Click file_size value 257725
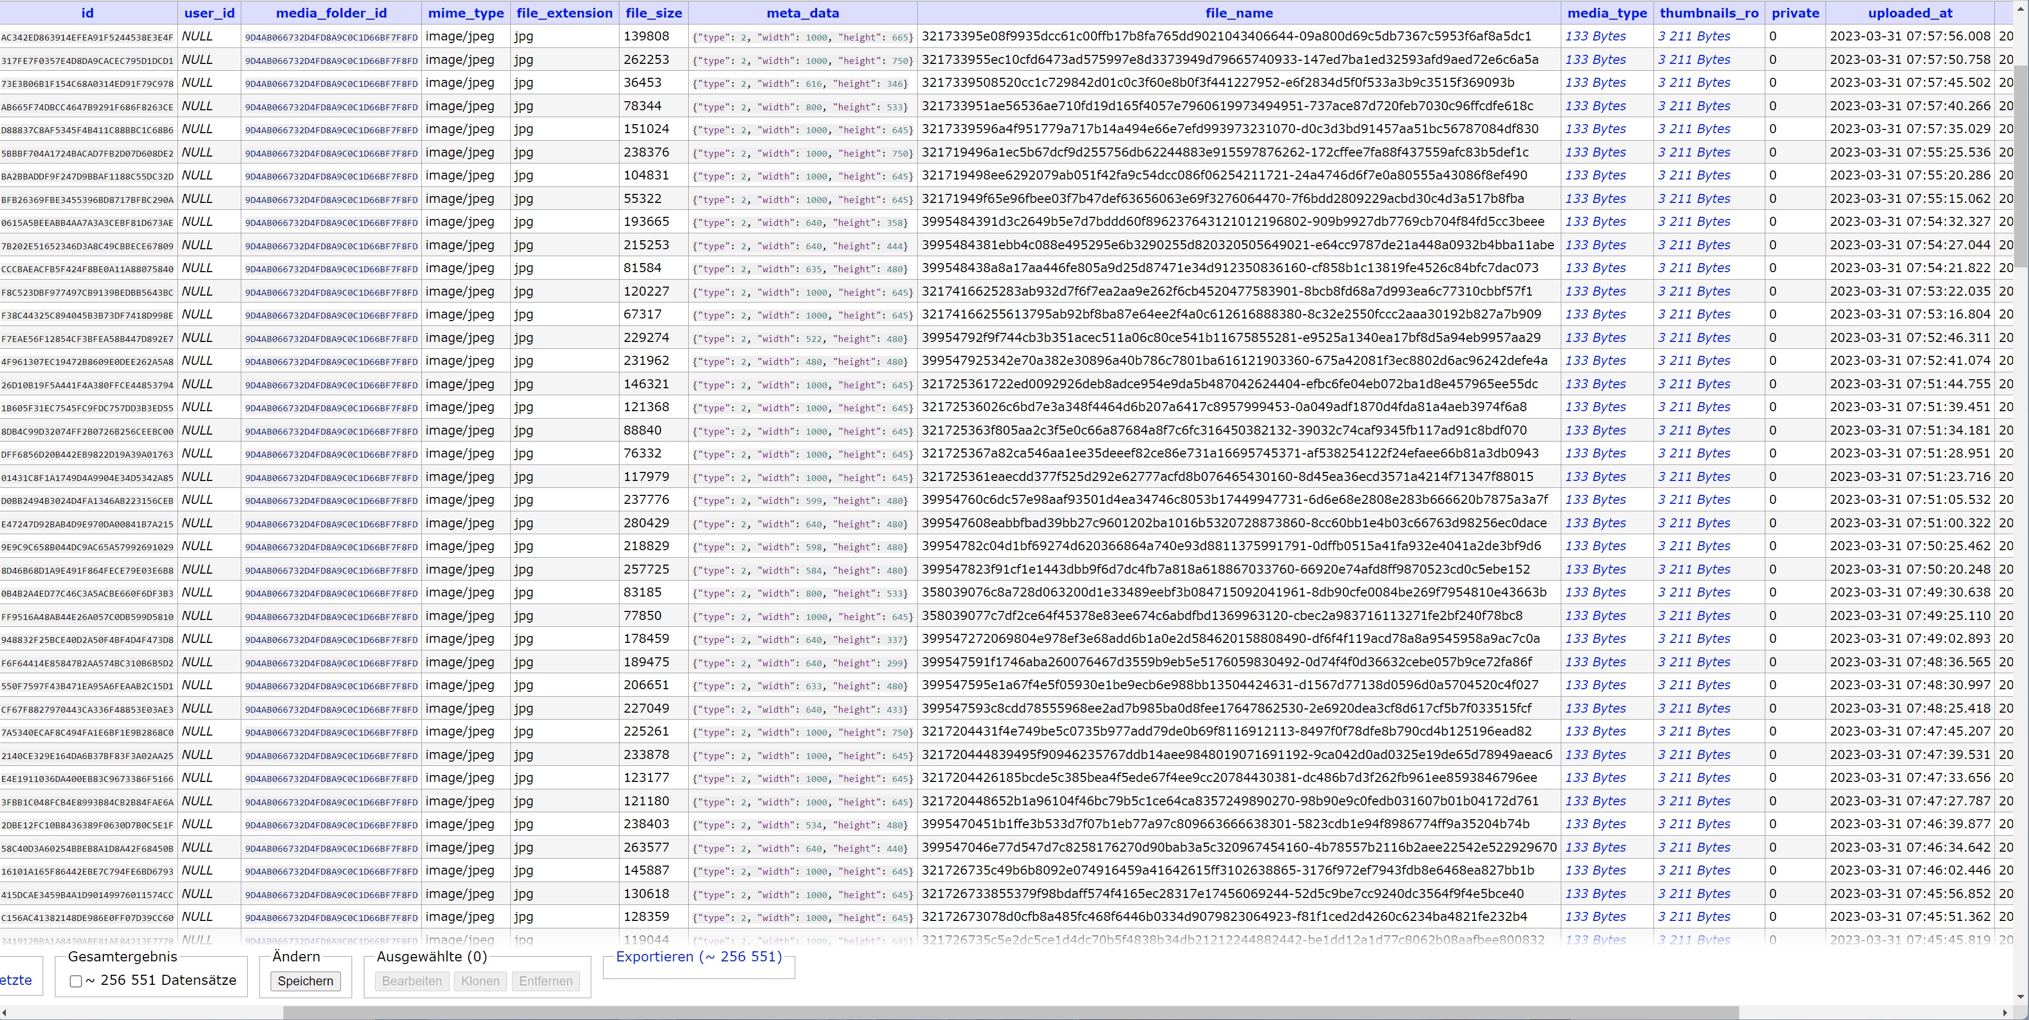The height and width of the screenshot is (1020, 2029). tap(647, 569)
